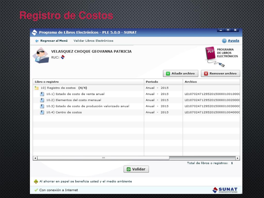Click the Anual - 2015 period of 10.4
The image size is (264, 198).
click(x=157, y=112)
